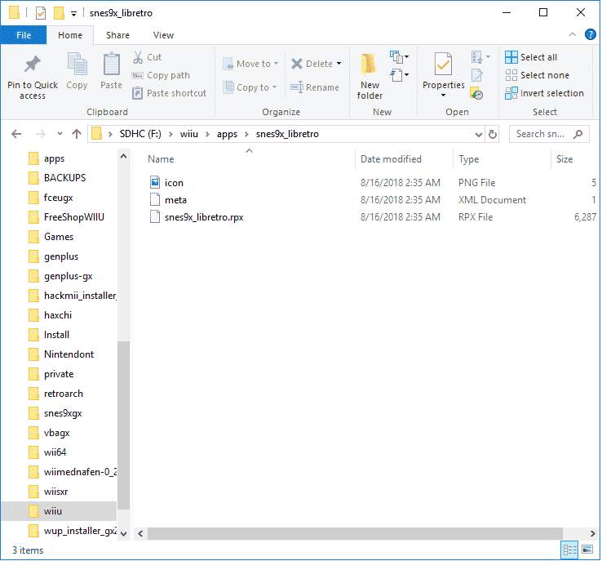Click wiiu breadcrumb in address bar
Screen dimensions: 602x561
[x=189, y=134]
